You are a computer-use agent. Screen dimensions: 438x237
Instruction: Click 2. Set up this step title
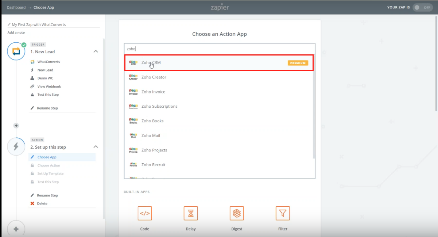tap(48, 147)
